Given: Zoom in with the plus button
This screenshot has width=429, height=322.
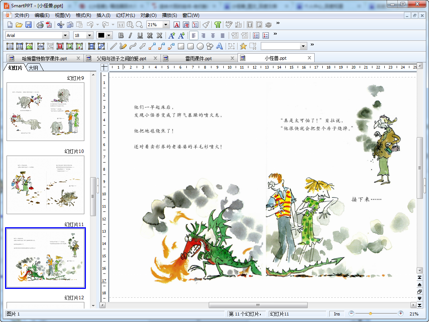Looking at the screenshot, I should [x=401, y=314].
